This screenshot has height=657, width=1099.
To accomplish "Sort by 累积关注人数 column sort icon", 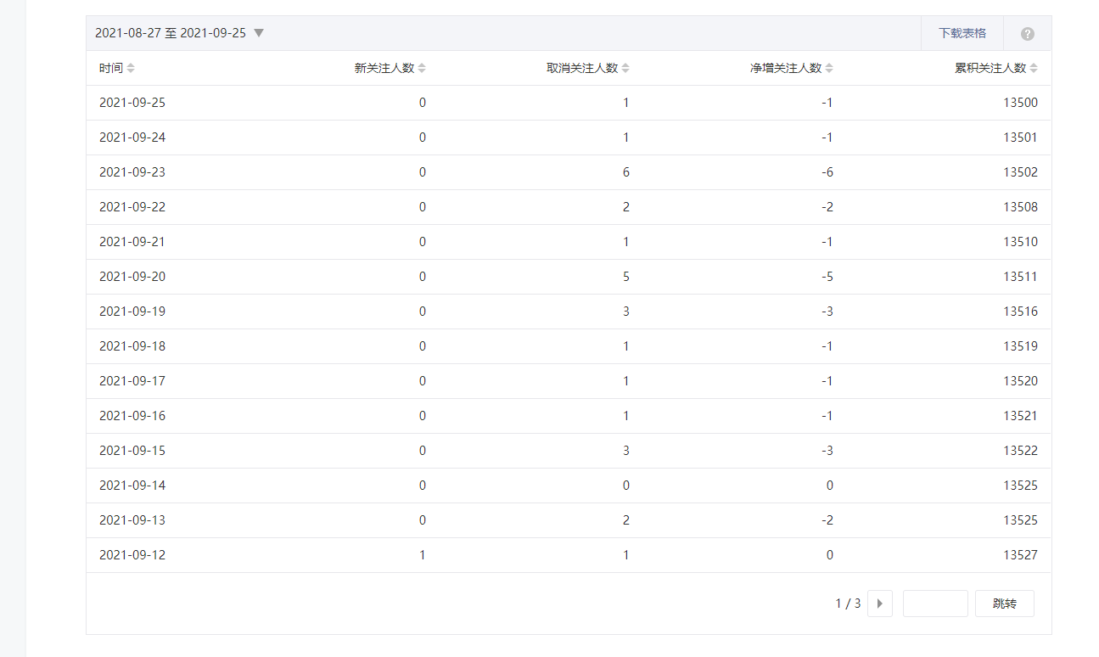I will pos(1033,68).
